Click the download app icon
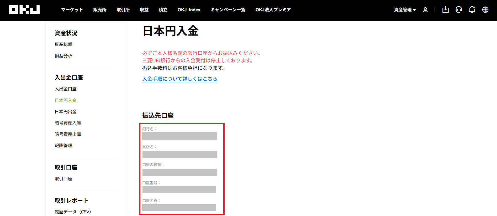Image resolution: width=497 pixels, height=216 pixels. point(446,10)
